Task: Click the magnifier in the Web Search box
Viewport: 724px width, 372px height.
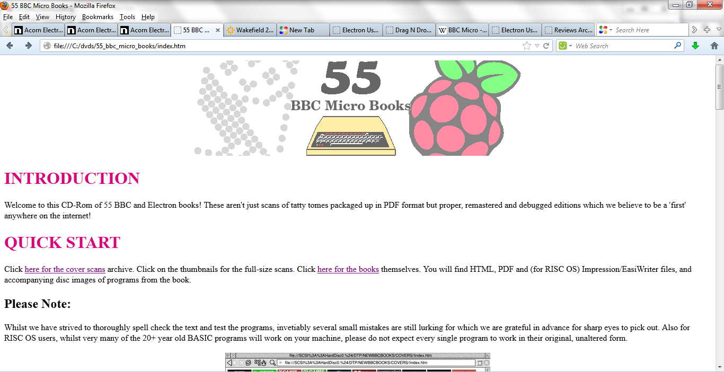Action: (x=677, y=46)
